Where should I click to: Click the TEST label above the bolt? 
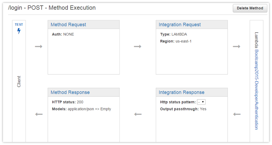(x=19, y=25)
